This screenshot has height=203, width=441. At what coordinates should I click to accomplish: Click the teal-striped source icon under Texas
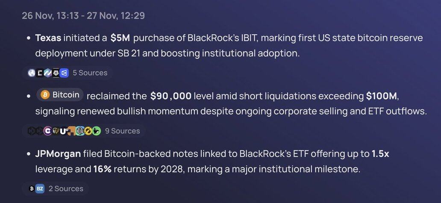tap(48, 73)
